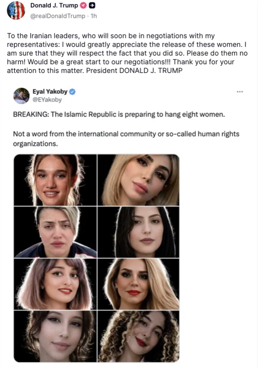This screenshot has width=260, height=368.
Task: View photo of long-blonde-haired woman with red lipstick
Action: [138, 284]
